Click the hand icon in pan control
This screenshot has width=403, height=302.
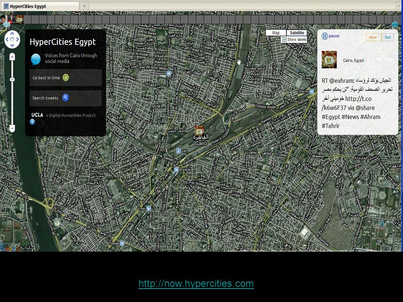coord(12,39)
